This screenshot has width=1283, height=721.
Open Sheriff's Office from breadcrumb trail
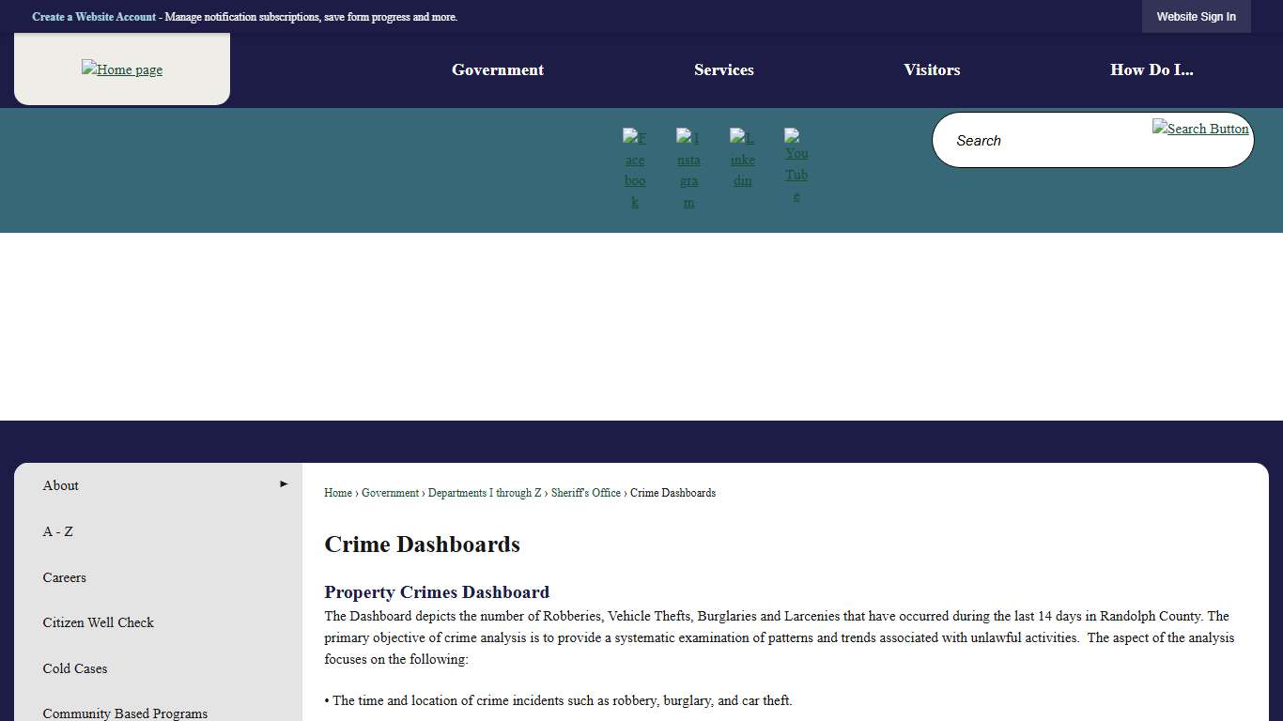tap(585, 492)
